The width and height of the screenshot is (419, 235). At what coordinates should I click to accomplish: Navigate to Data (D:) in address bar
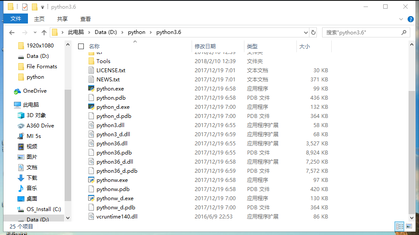coord(106,32)
